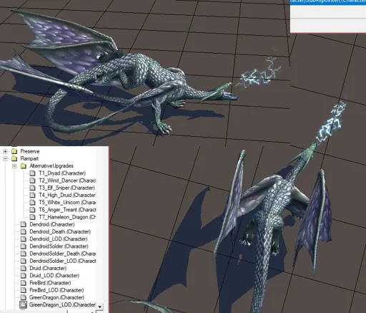Click the highlighted xpointer text row

[x=328, y=1]
